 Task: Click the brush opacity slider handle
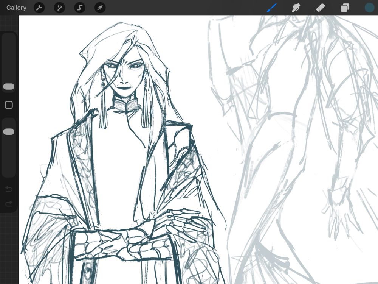pos(9,132)
